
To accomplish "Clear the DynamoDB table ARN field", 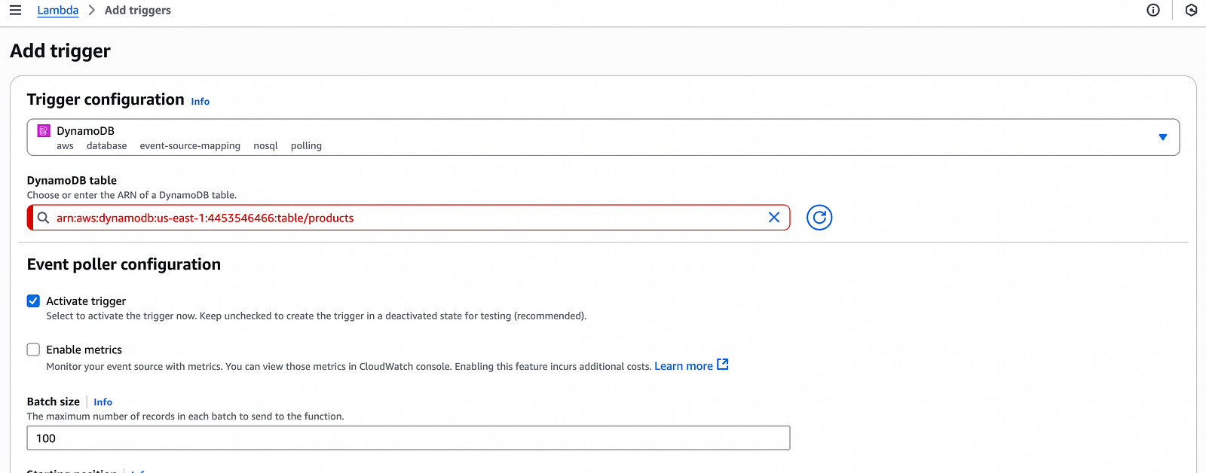I will (773, 217).
